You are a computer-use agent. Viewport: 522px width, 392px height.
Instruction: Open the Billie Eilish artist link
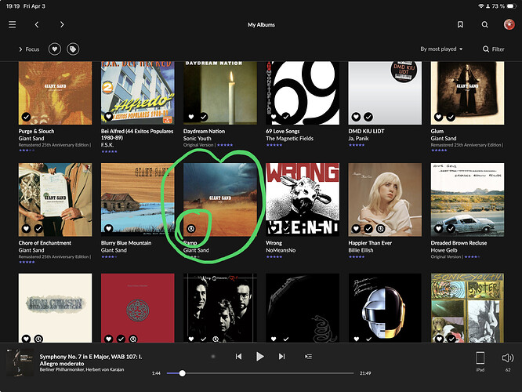tap(361, 250)
